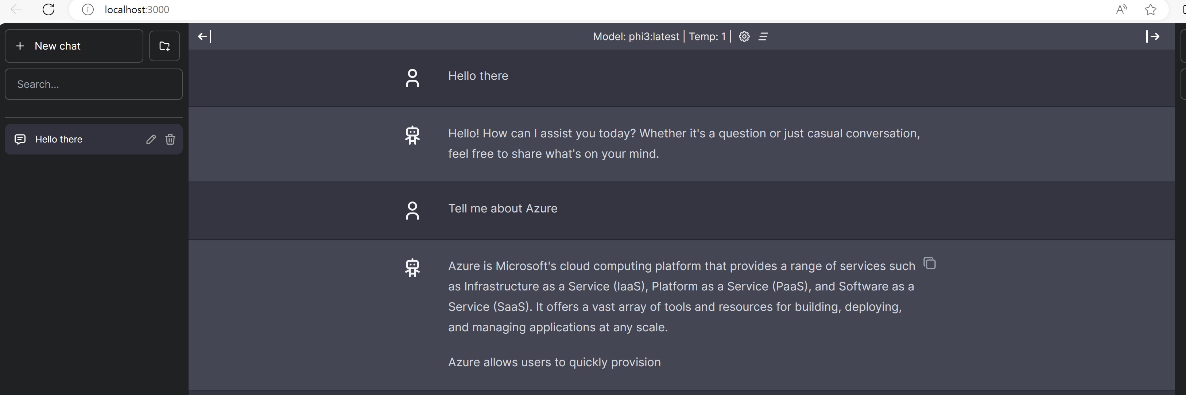Delete the Hello there conversation
This screenshot has height=395, width=1186.
tap(170, 139)
